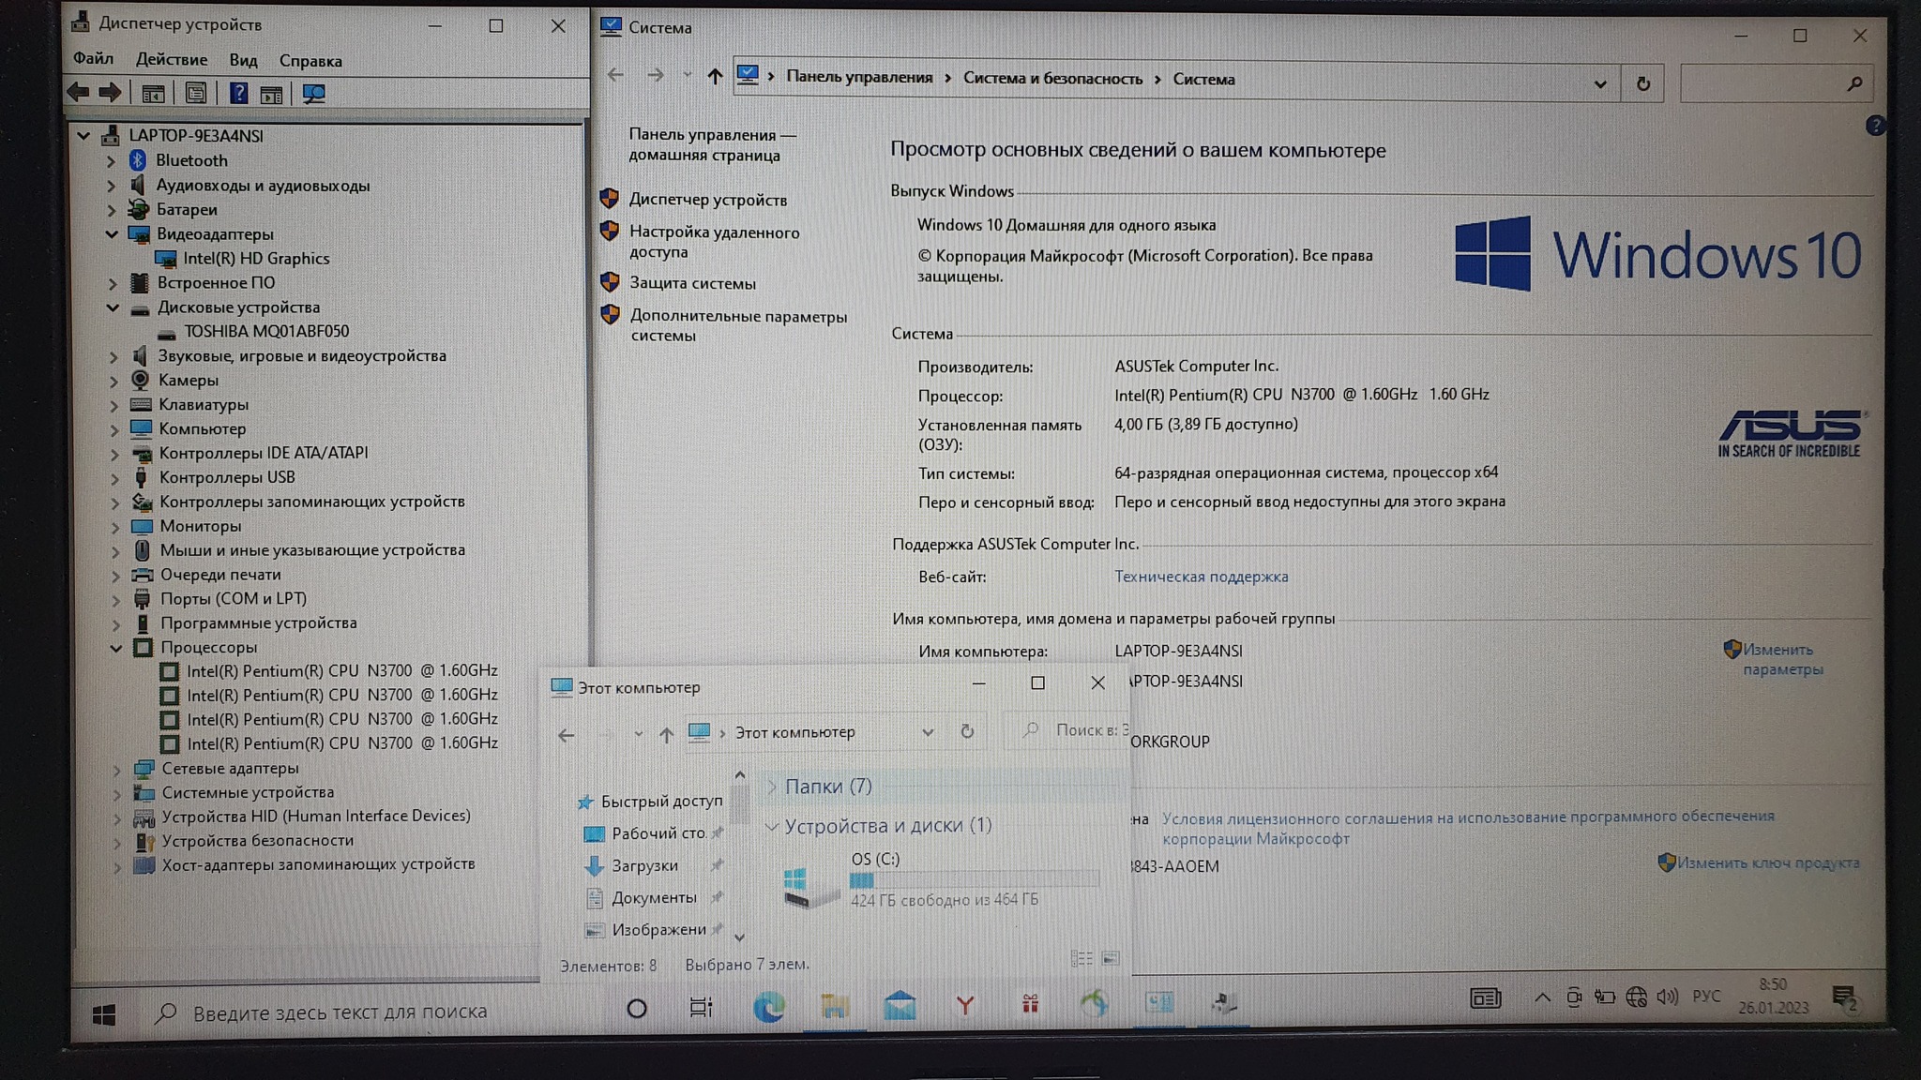Open the Справка menu

point(310,61)
